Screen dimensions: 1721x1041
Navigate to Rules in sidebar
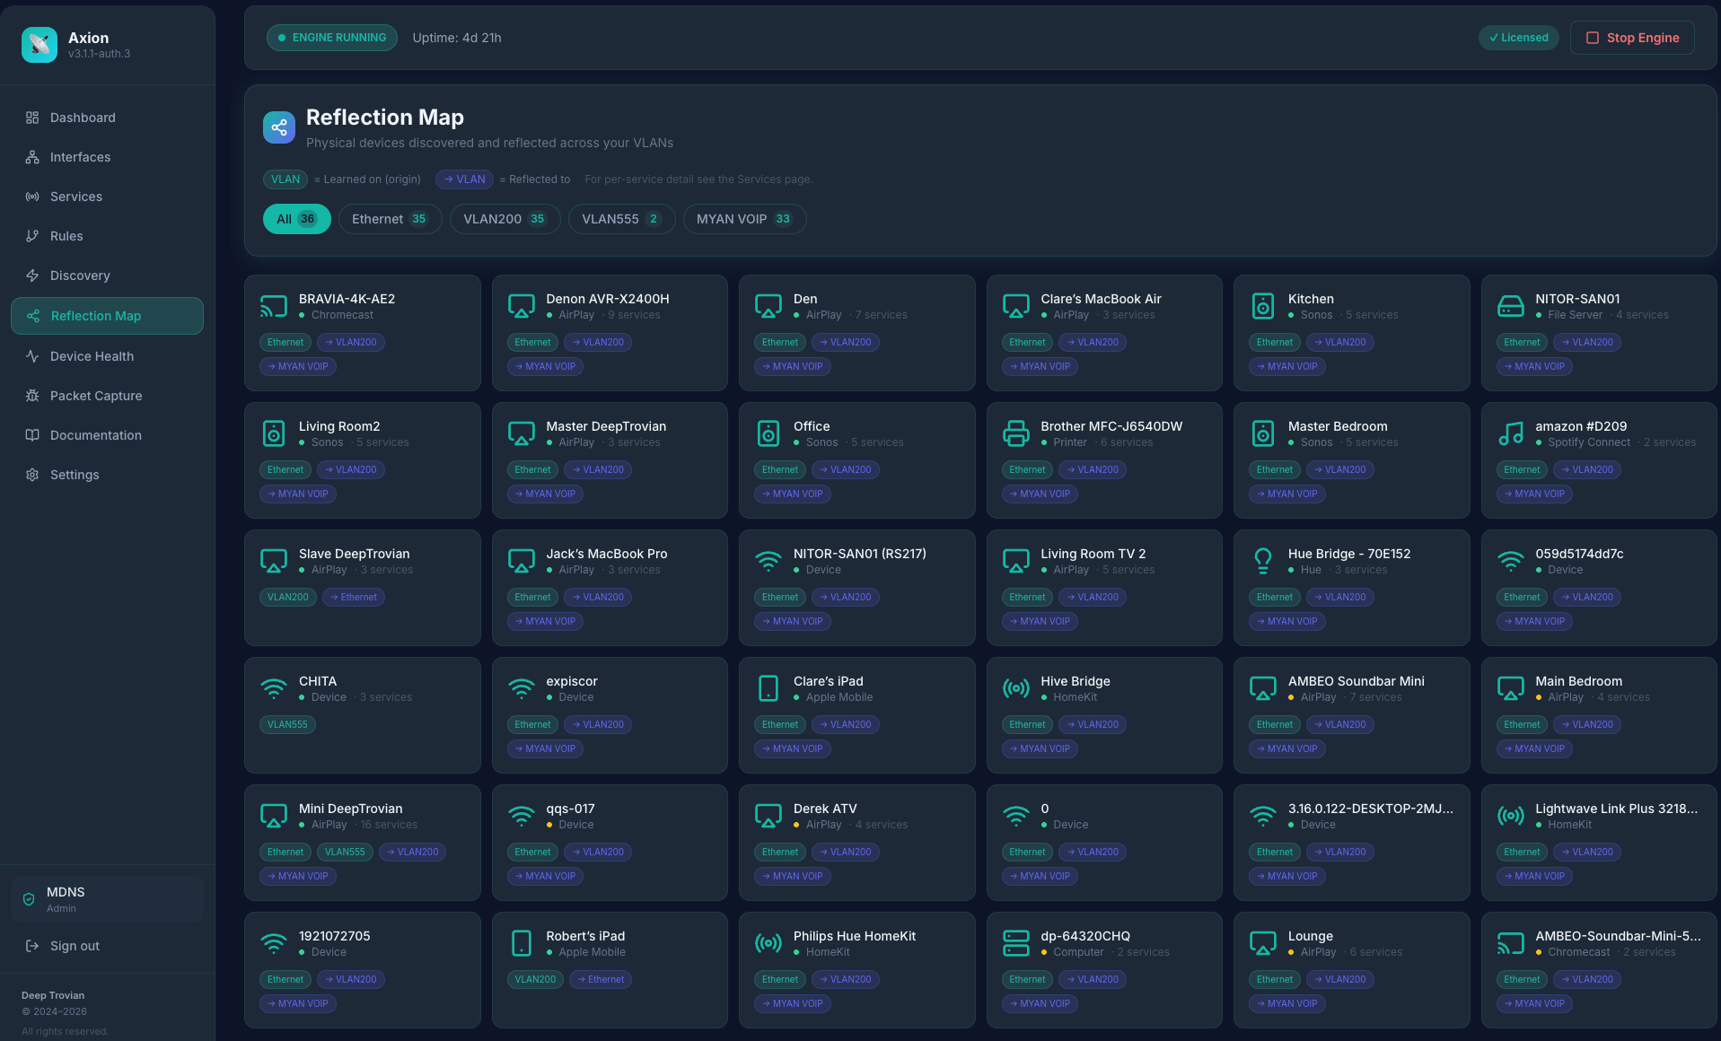[x=107, y=236]
